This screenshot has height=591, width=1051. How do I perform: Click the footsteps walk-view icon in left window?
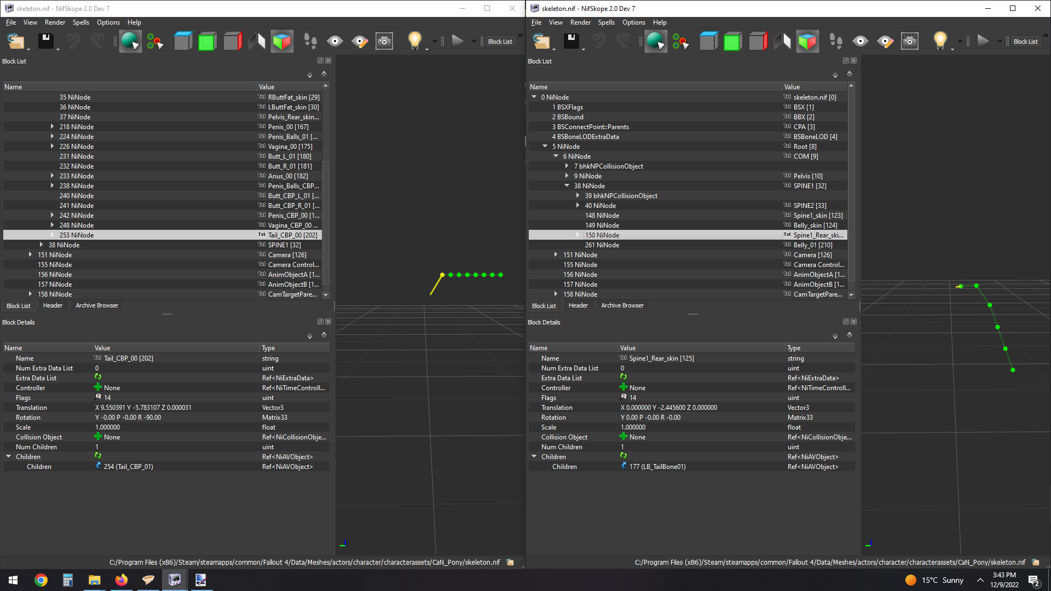310,42
